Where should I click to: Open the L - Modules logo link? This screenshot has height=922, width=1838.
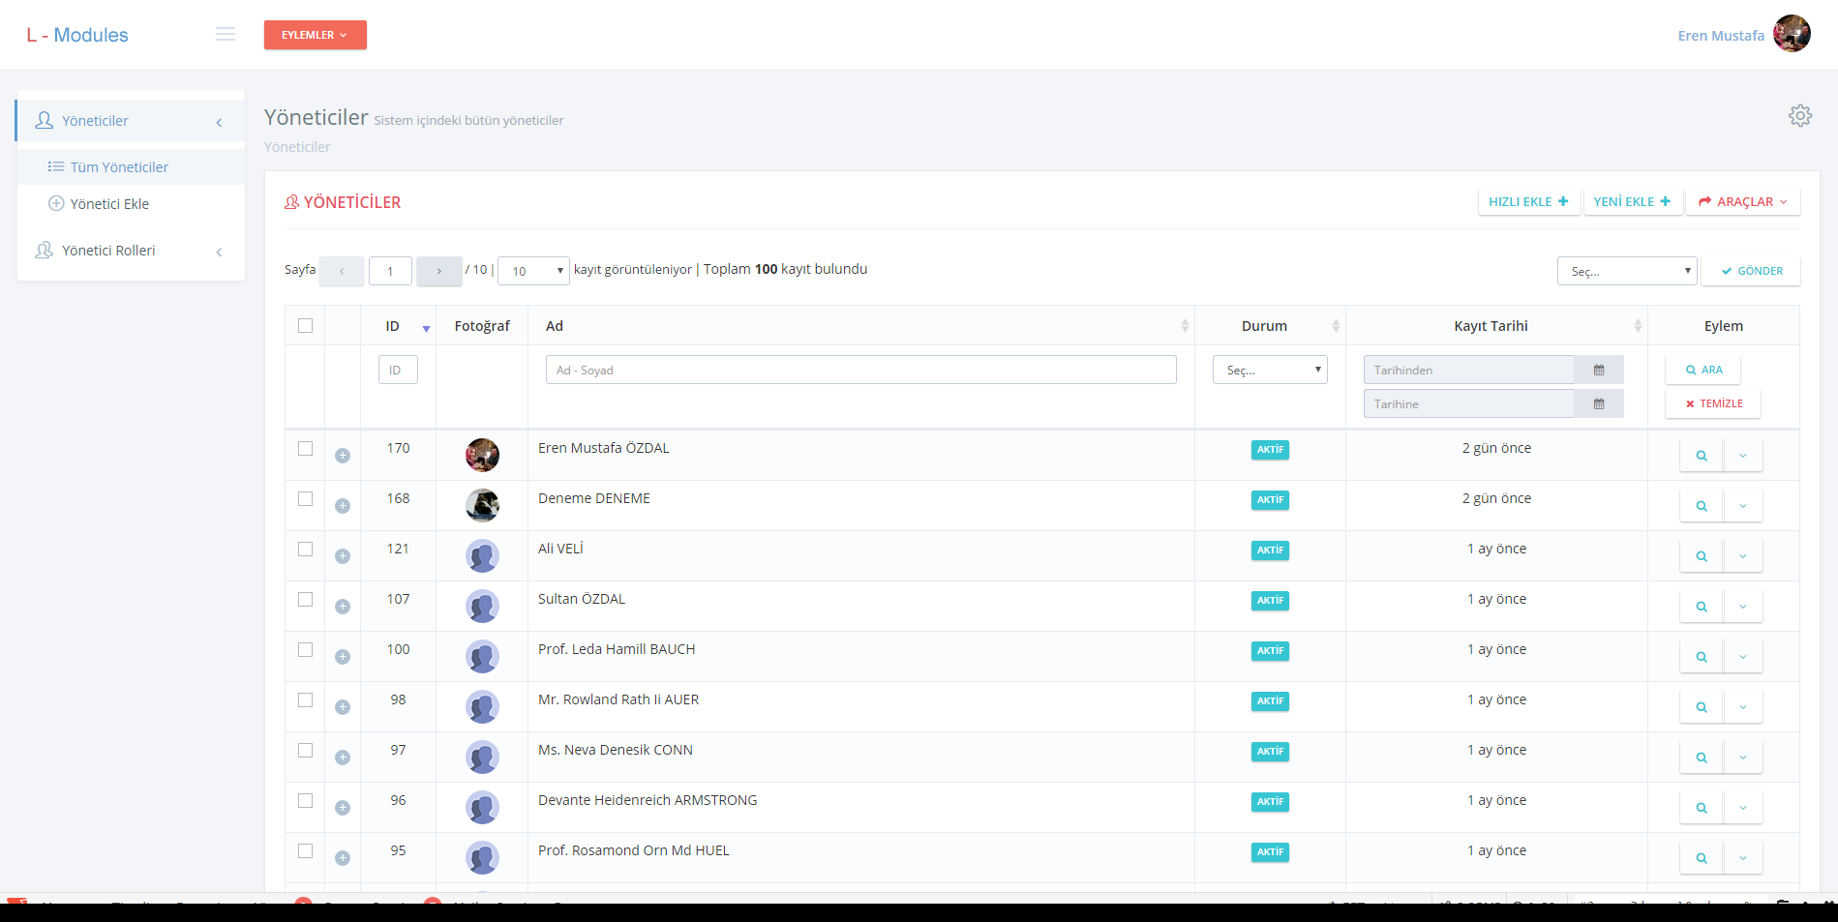pos(77,35)
